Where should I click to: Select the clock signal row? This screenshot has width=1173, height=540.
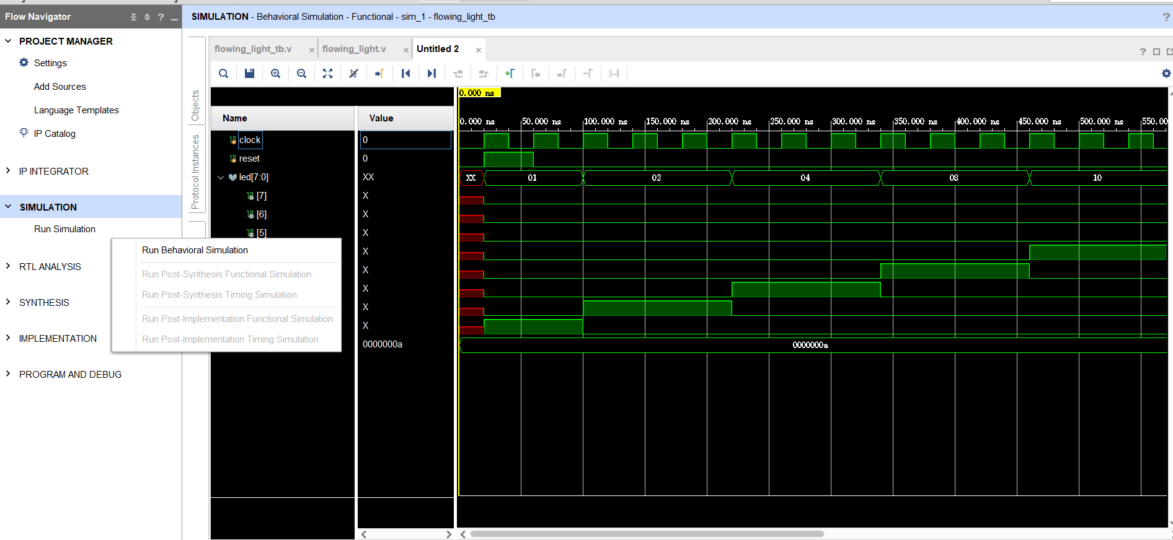(x=250, y=140)
